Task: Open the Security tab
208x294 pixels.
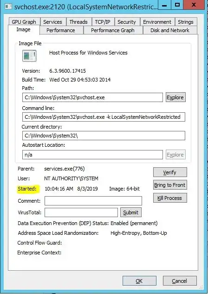Action: pos(127,22)
